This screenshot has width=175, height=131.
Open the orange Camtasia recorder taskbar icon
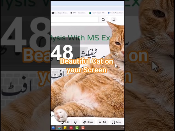coord(83,128)
